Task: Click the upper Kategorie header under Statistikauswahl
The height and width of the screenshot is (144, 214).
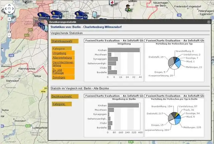Action: pos(62,48)
